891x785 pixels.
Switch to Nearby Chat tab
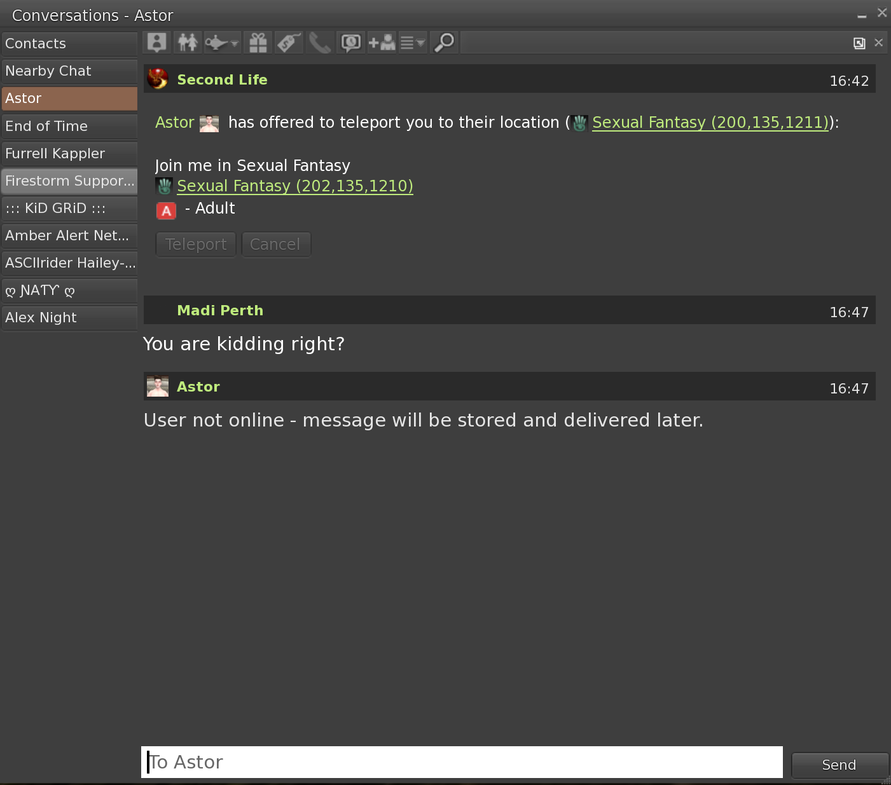(x=69, y=71)
